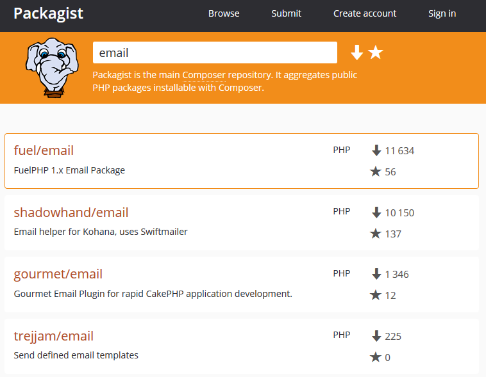Image resolution: width=486 pixels, height=377 pixels.
Task: Click star icon beside 0
Action: tap(375, 357)
